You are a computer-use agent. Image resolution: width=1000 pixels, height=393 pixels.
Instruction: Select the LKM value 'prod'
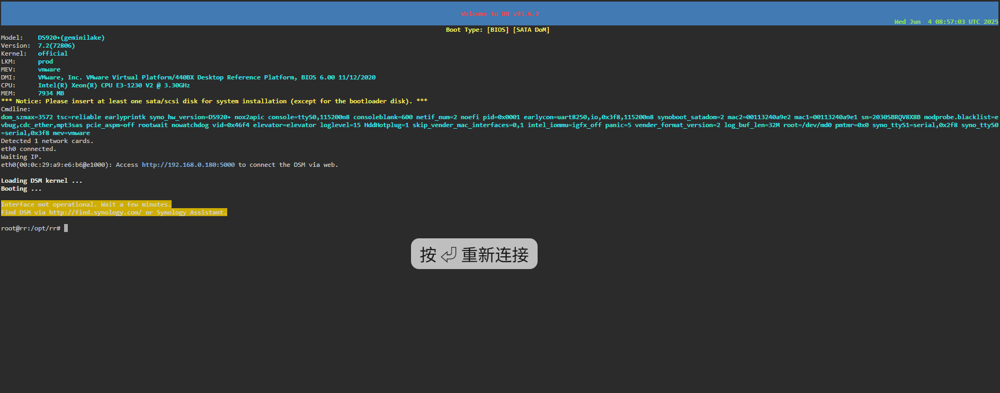click(x=46, y=61)
